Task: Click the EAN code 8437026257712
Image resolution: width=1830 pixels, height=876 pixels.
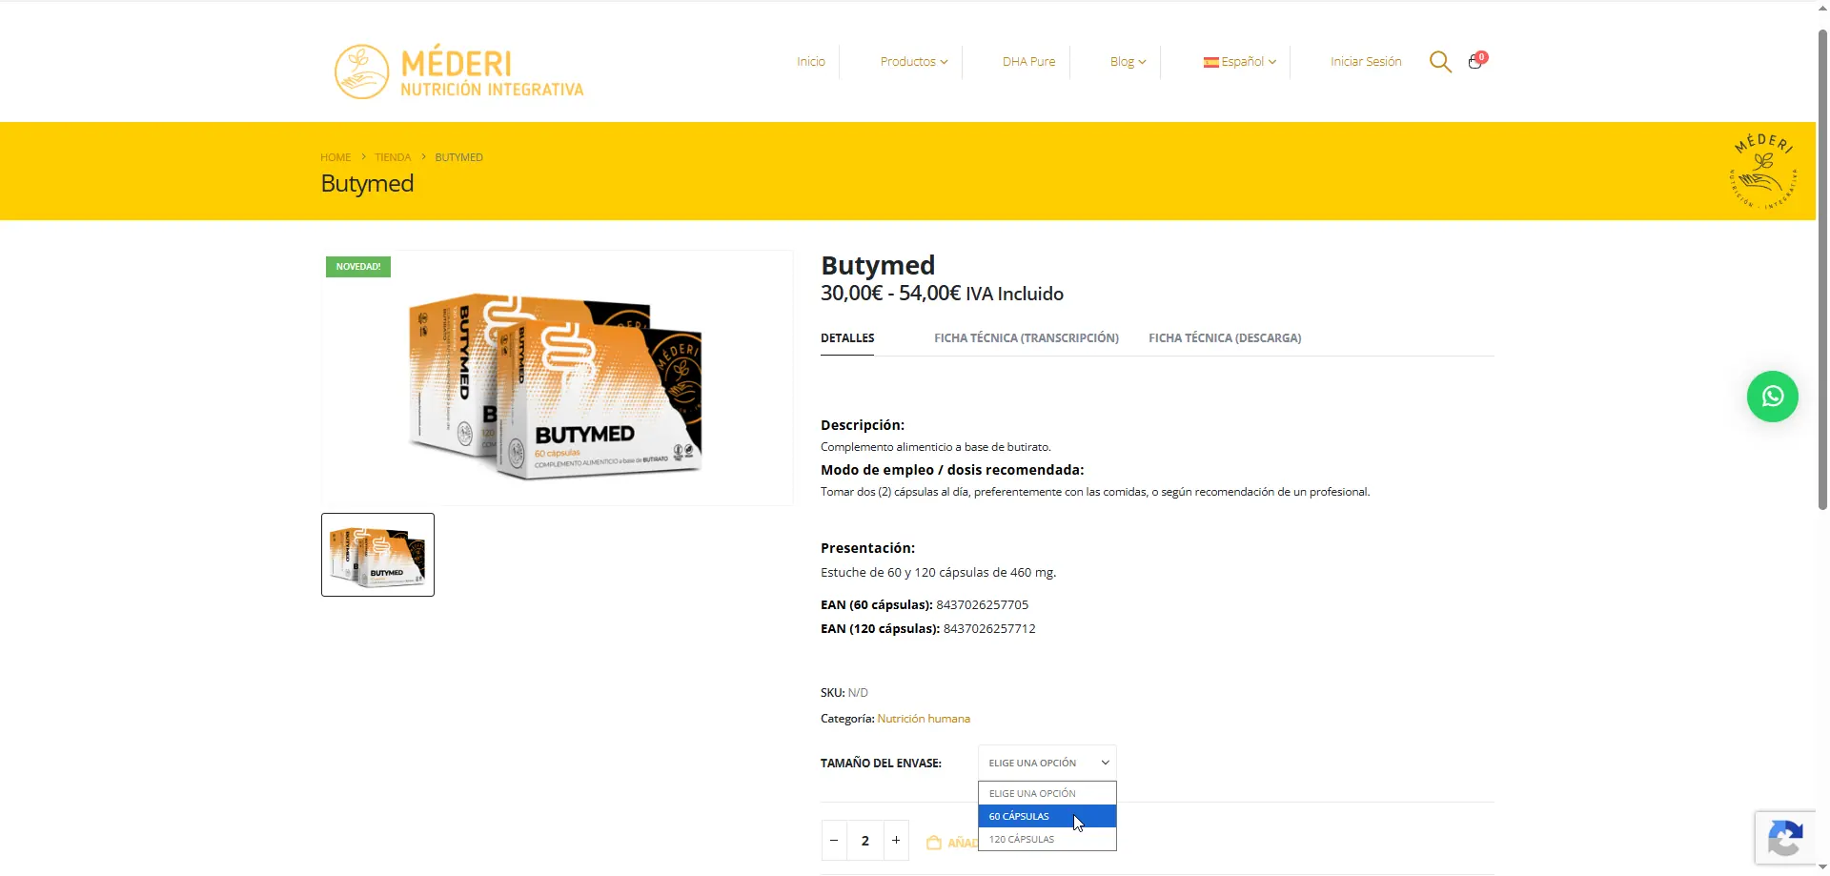Action: click(x=989, y=629)
